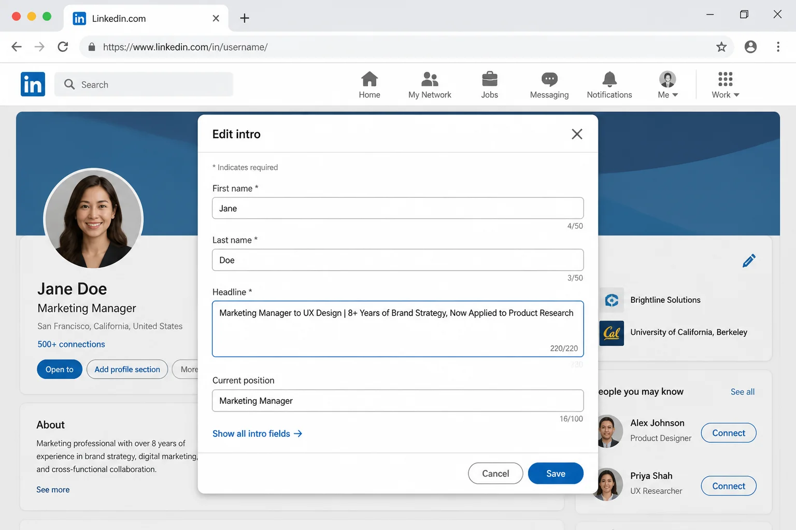Image resolution: width=796 pixels, height=530 pixels.
Task: Connect with Alex Johnson
Action: click(x=729, y=433)
